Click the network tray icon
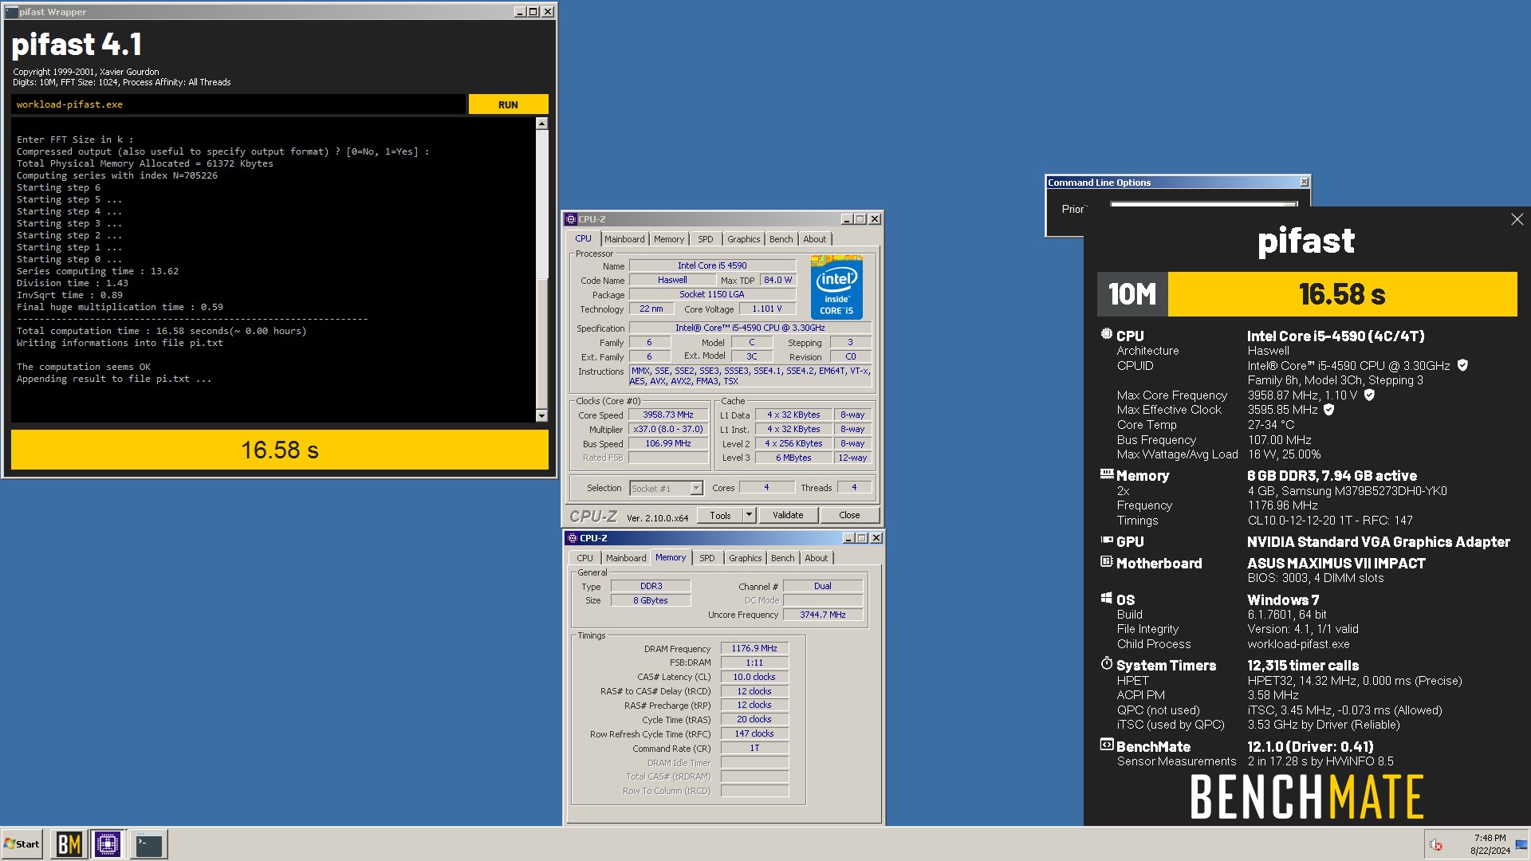1531x861 pixels. (1521, 845)
